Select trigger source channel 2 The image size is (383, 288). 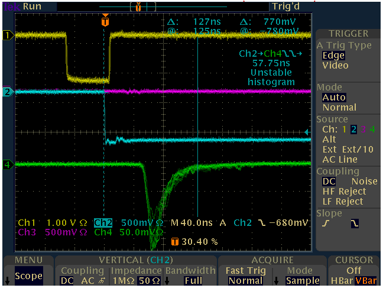coord(353,130)
